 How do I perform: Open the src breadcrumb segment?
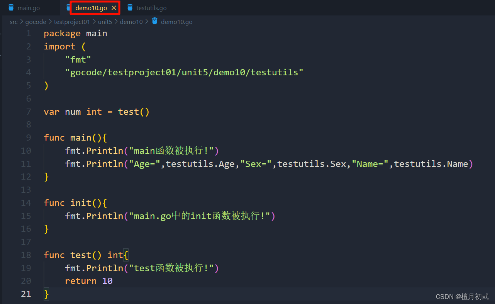click(14, 22)
